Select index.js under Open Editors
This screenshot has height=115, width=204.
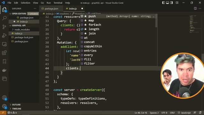click(x=24, y=22)
